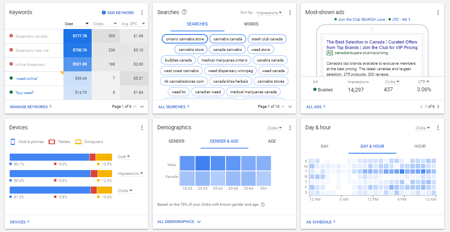
Task: Switch to the Words tab
Action: point(251,24)
